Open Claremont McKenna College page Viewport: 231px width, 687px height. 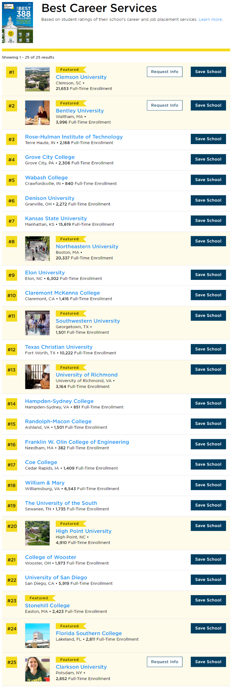coord(62,293)
